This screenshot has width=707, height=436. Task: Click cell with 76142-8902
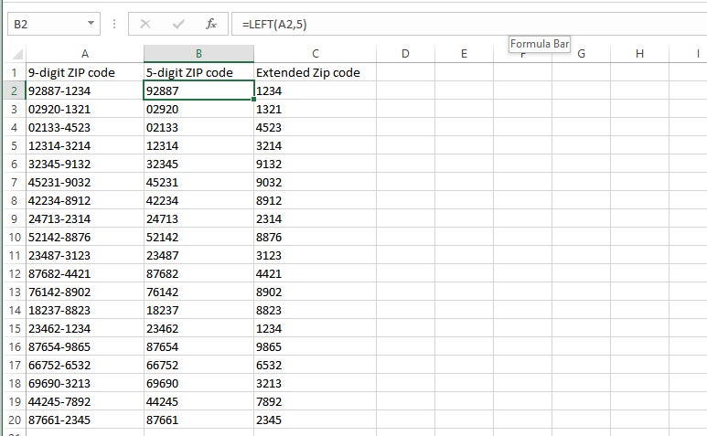click(85, 292)
